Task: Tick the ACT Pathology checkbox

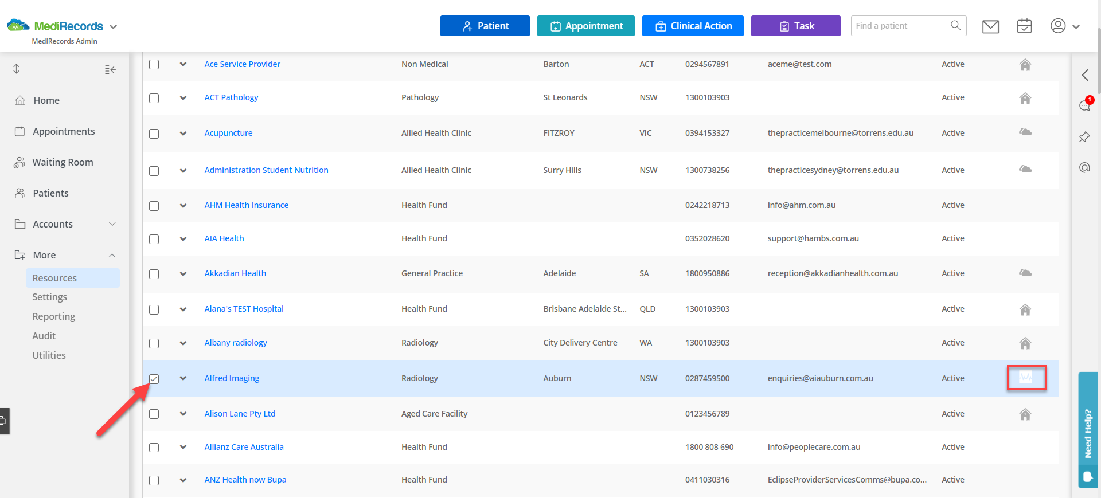Action: 154,98
